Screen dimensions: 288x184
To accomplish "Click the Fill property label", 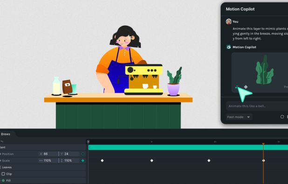I will [x=8, y=181].
